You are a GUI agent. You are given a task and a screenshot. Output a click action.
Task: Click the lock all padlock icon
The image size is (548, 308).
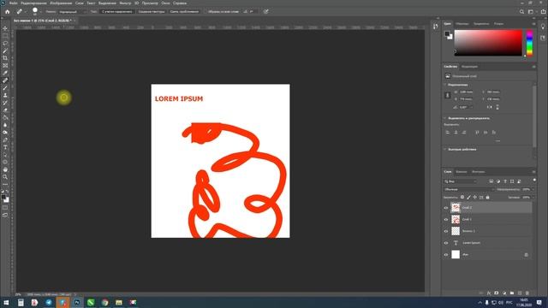coord(487,198)
